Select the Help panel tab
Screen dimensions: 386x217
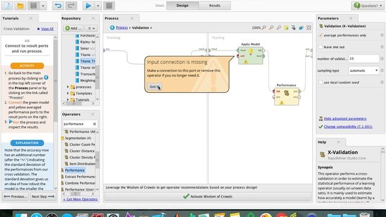pos(321,142)
